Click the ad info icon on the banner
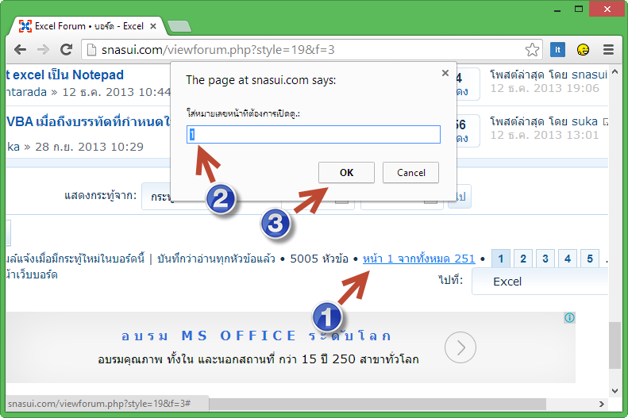 (569, 317)
